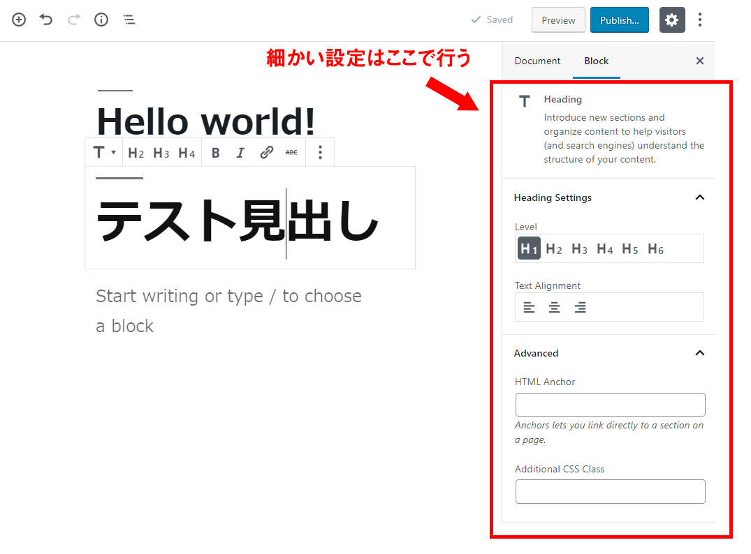Click the Add block plus icon

click(x=19, y=20)
